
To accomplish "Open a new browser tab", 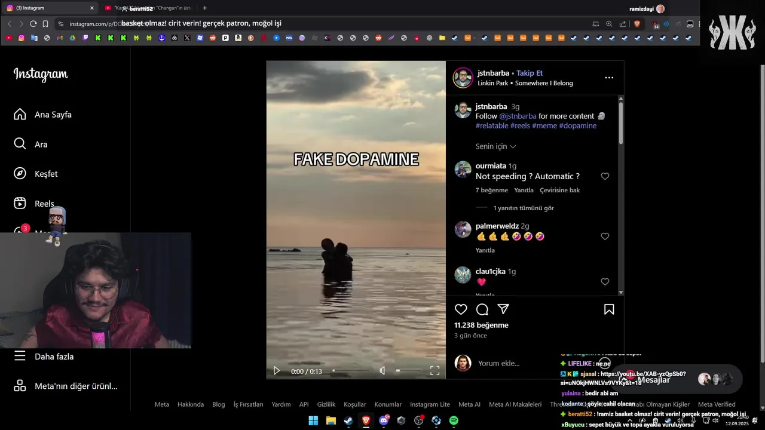I will [x=205, y=8].
